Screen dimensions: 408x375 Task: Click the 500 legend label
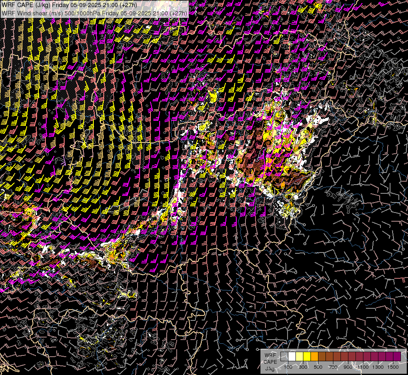318,367
